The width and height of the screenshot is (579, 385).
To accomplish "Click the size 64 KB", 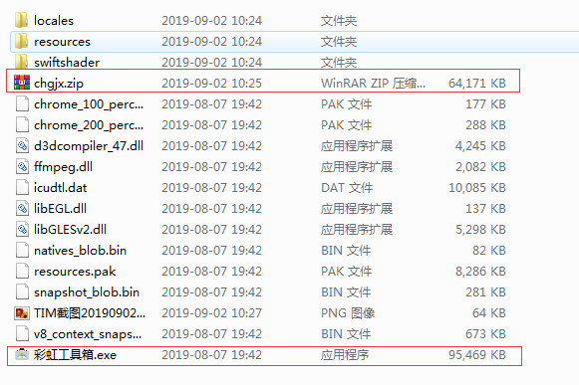I will (489, 313).
